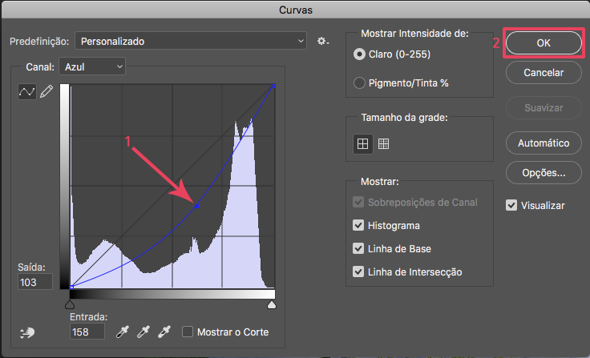590x358 pixels.
Task: Pick the gray point eyedropper
Action: 143,332
